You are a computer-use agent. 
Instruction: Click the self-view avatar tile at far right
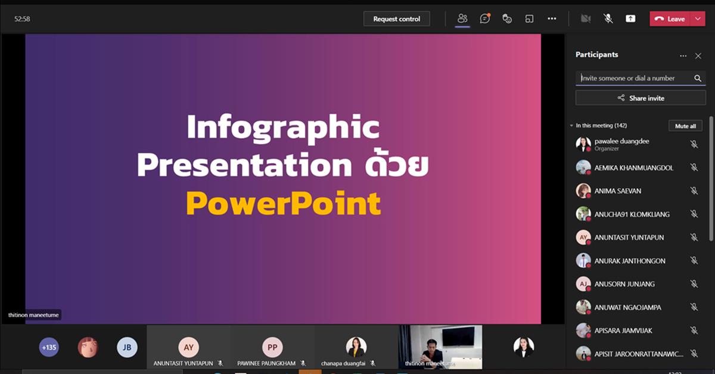[x=524, y=347]
